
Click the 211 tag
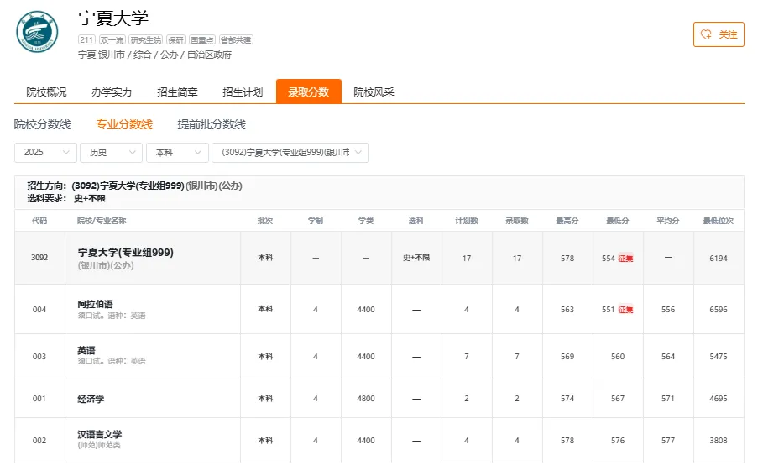pyautogui.click(x=86, y=40)
